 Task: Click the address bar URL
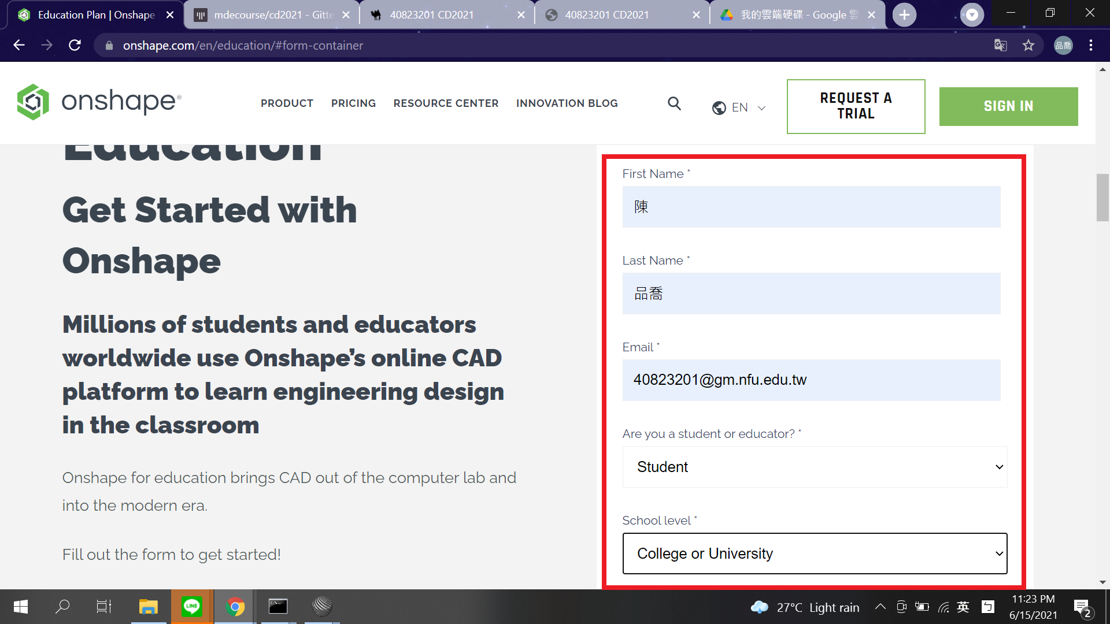(x=243, y=45)
